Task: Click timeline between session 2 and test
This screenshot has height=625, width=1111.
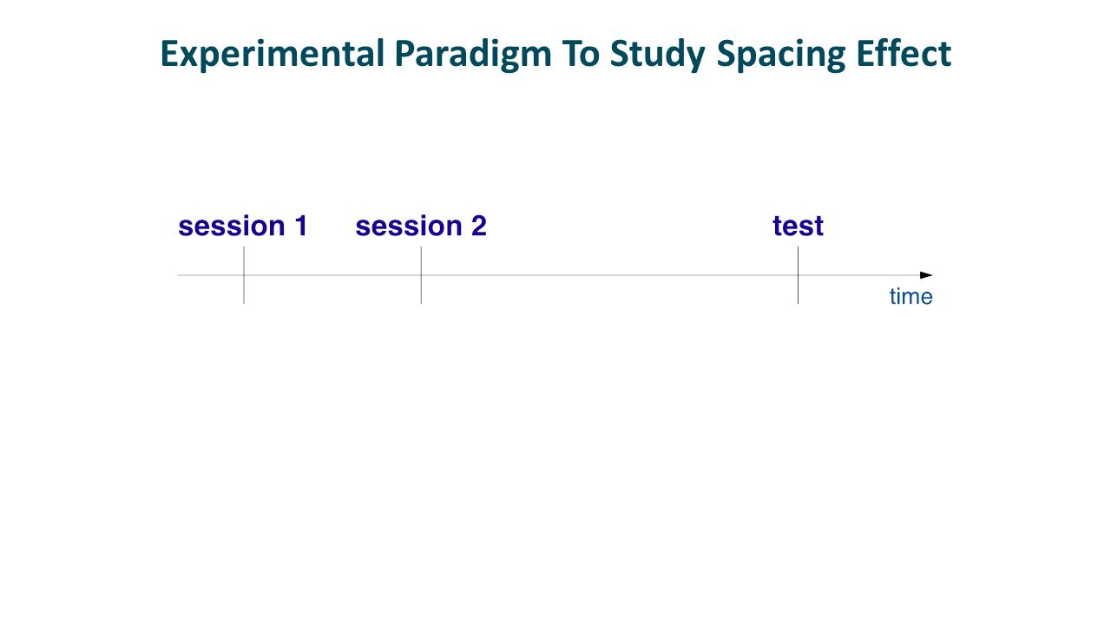Action: [609, 275]
